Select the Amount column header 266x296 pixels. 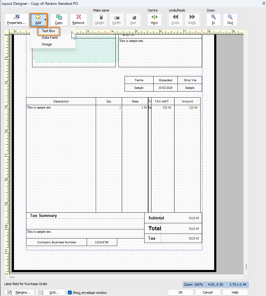pos(188,101)
